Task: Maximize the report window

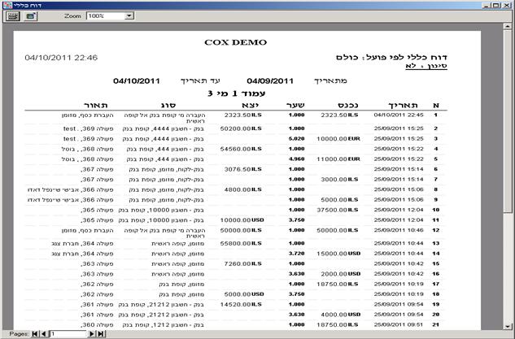Action: pos(496,5)
